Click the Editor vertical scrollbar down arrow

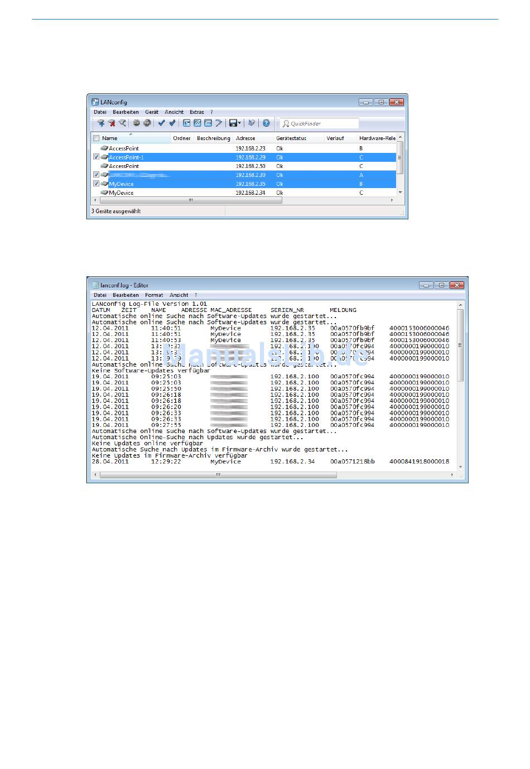[x=460, y=467]
